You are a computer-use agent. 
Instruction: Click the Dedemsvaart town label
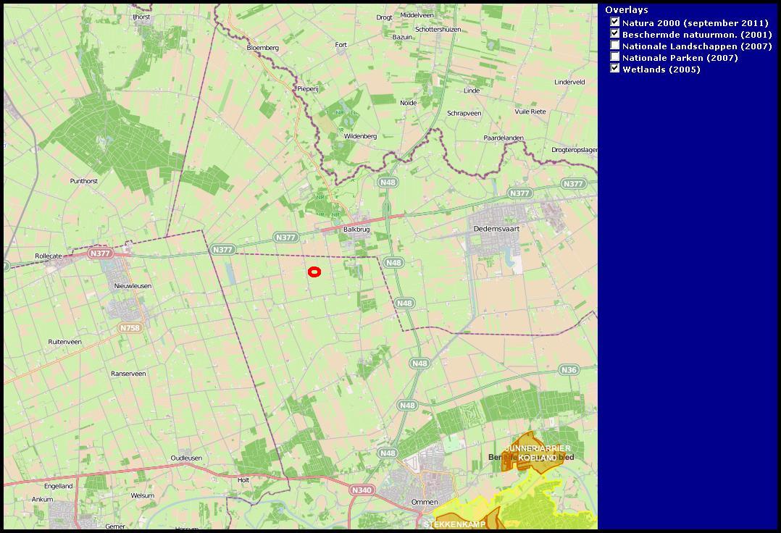(496, 228)
